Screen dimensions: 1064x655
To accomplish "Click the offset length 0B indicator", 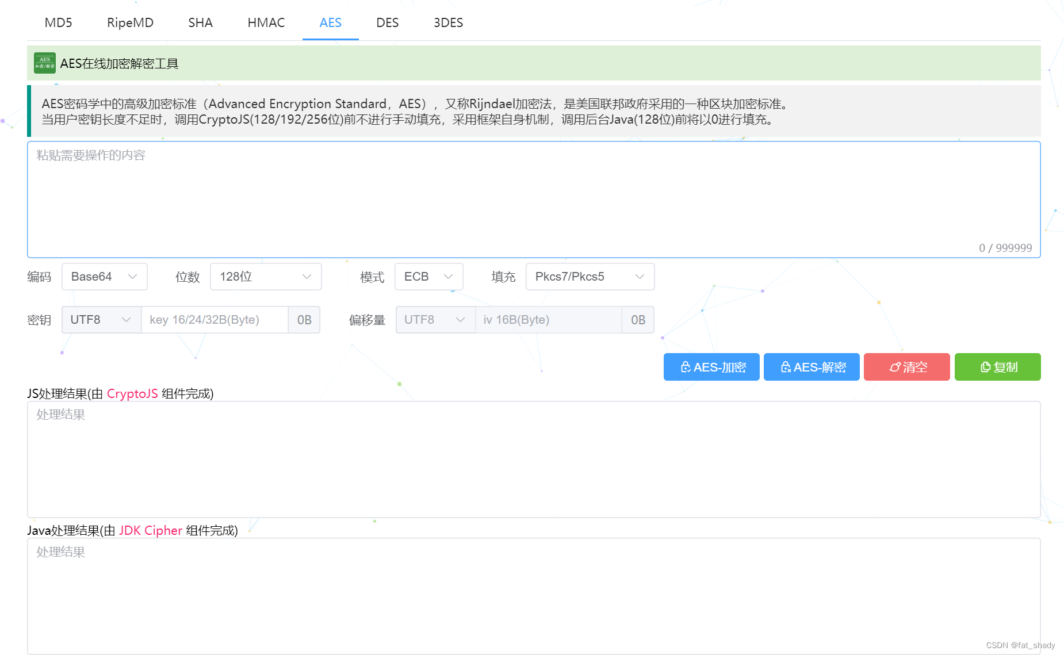I will pos(638,320).
